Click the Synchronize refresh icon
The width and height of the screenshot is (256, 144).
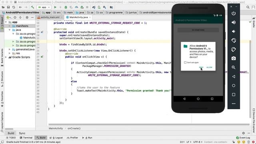(x=14, y=7)
